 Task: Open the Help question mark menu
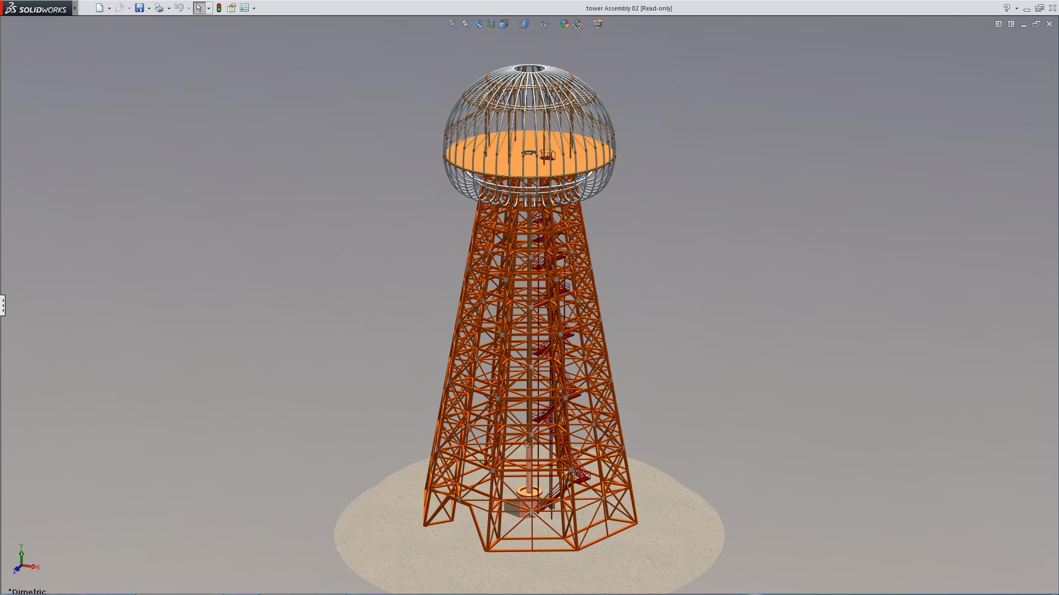click(1007, 8)
